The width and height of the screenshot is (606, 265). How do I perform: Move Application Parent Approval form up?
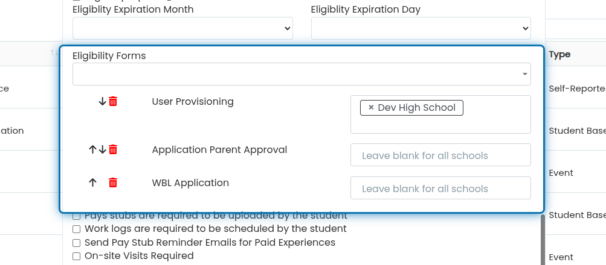click(x=92, y=149)
